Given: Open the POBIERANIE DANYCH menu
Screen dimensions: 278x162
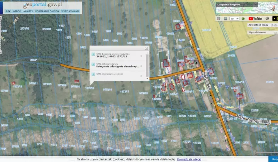Looking at the screenshot, I should click(x=47, y=11).
